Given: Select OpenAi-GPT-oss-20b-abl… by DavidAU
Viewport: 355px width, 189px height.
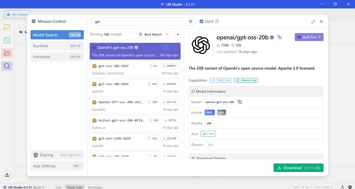Looking at the screenshot, I should point(135,106).
